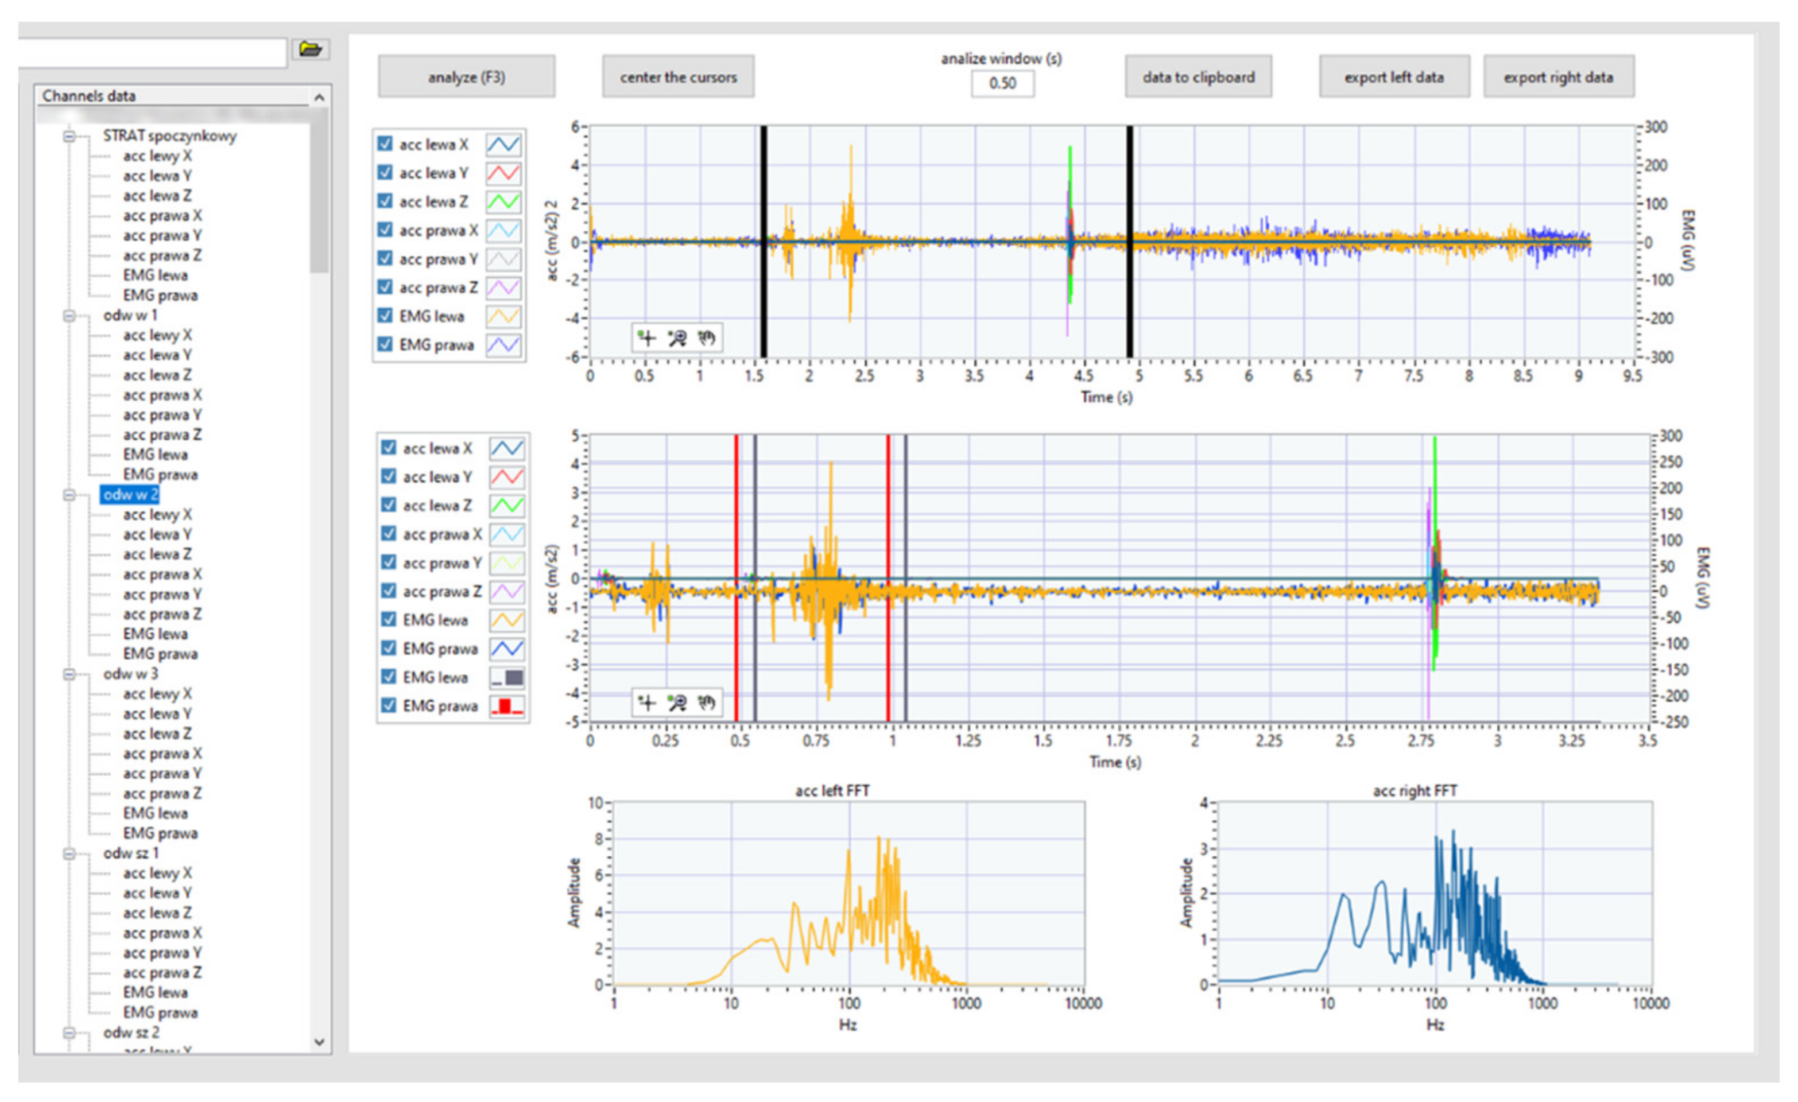Click the open folder icon

click(310, 49)
